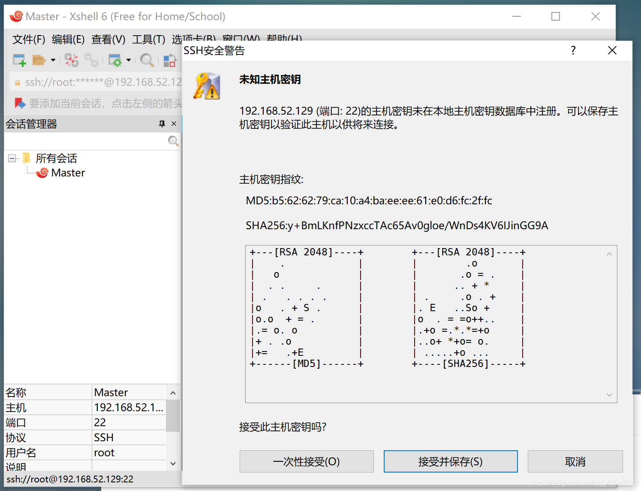This screenshot has height=491, width=641.
Task: Click the fingerprint box scroll down arrow
Action: pos(609,395)
